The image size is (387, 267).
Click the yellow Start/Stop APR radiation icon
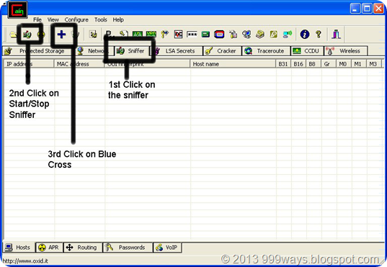click(x=41, y=35)
